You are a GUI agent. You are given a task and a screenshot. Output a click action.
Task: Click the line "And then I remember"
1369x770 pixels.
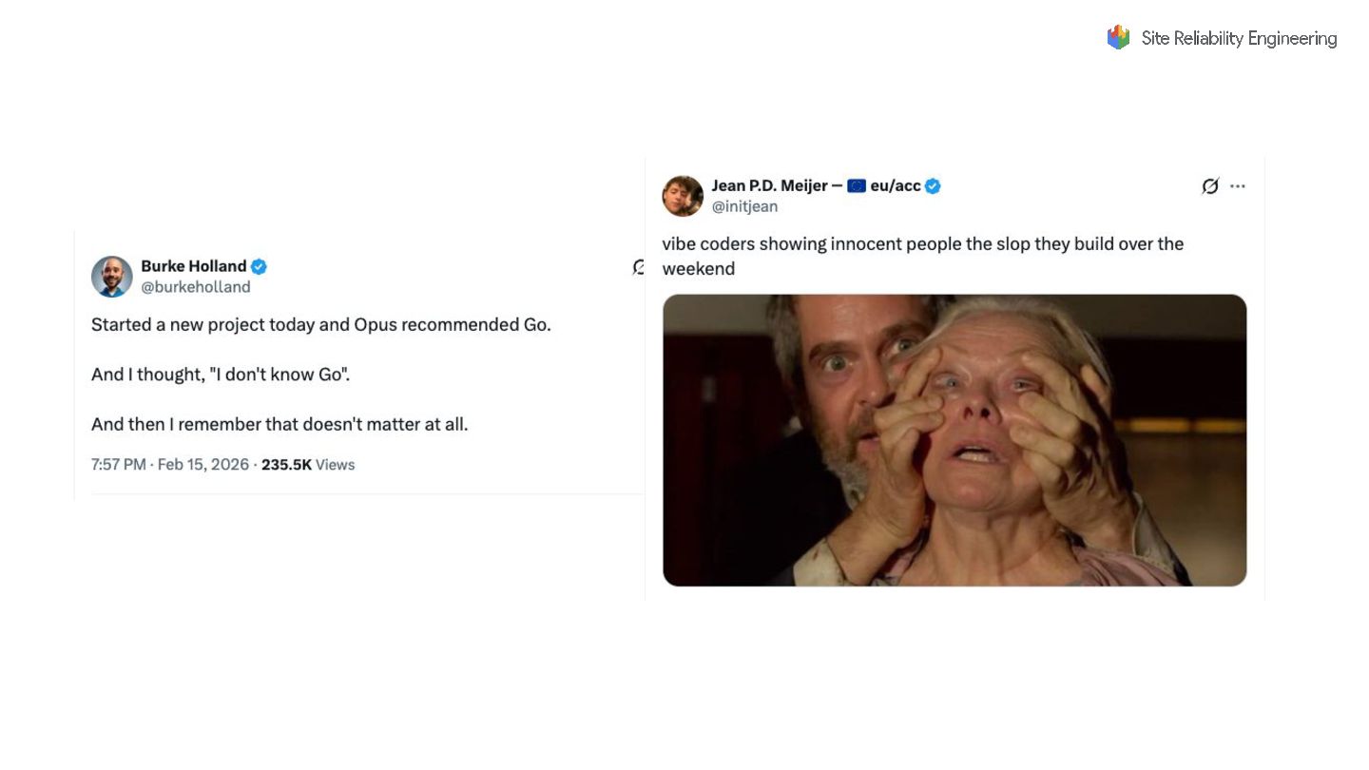(x=280, y=424)
